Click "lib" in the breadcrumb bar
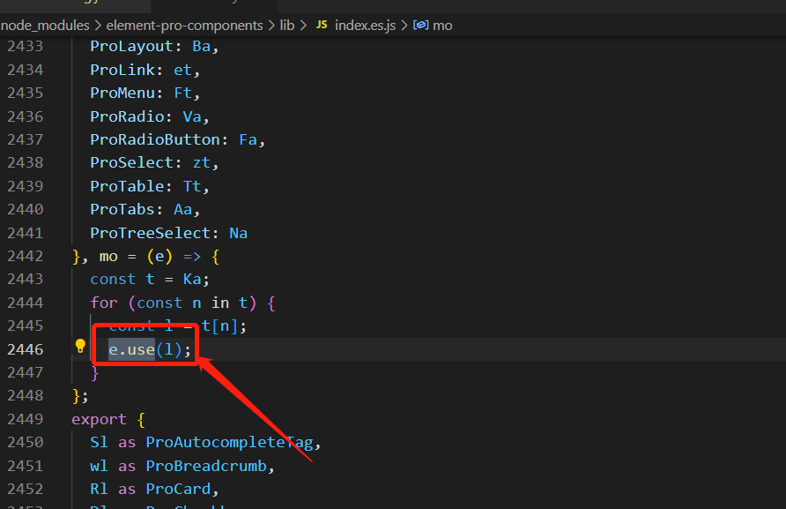Image resolution: width=786 pixels, height=509 pixels. click(287, 25)
